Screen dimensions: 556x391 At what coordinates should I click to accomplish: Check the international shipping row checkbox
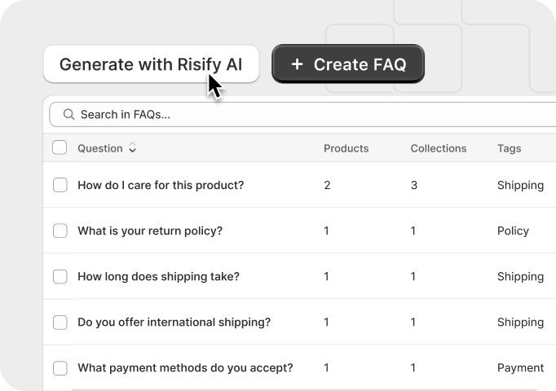(x=60, y=322)
